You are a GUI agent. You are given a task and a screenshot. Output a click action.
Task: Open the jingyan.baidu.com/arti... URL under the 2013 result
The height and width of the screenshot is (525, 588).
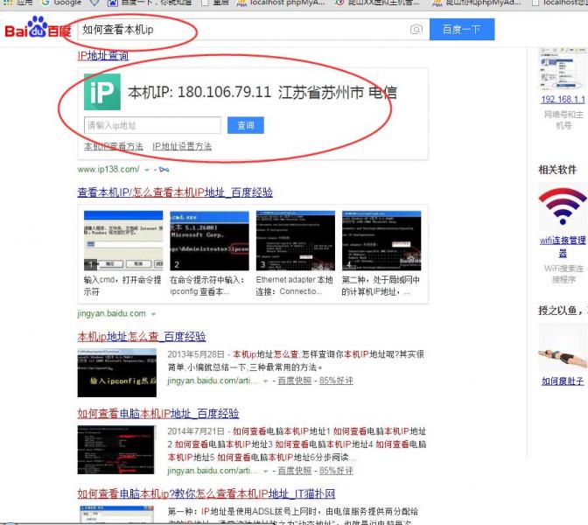(x=213, y=381)
